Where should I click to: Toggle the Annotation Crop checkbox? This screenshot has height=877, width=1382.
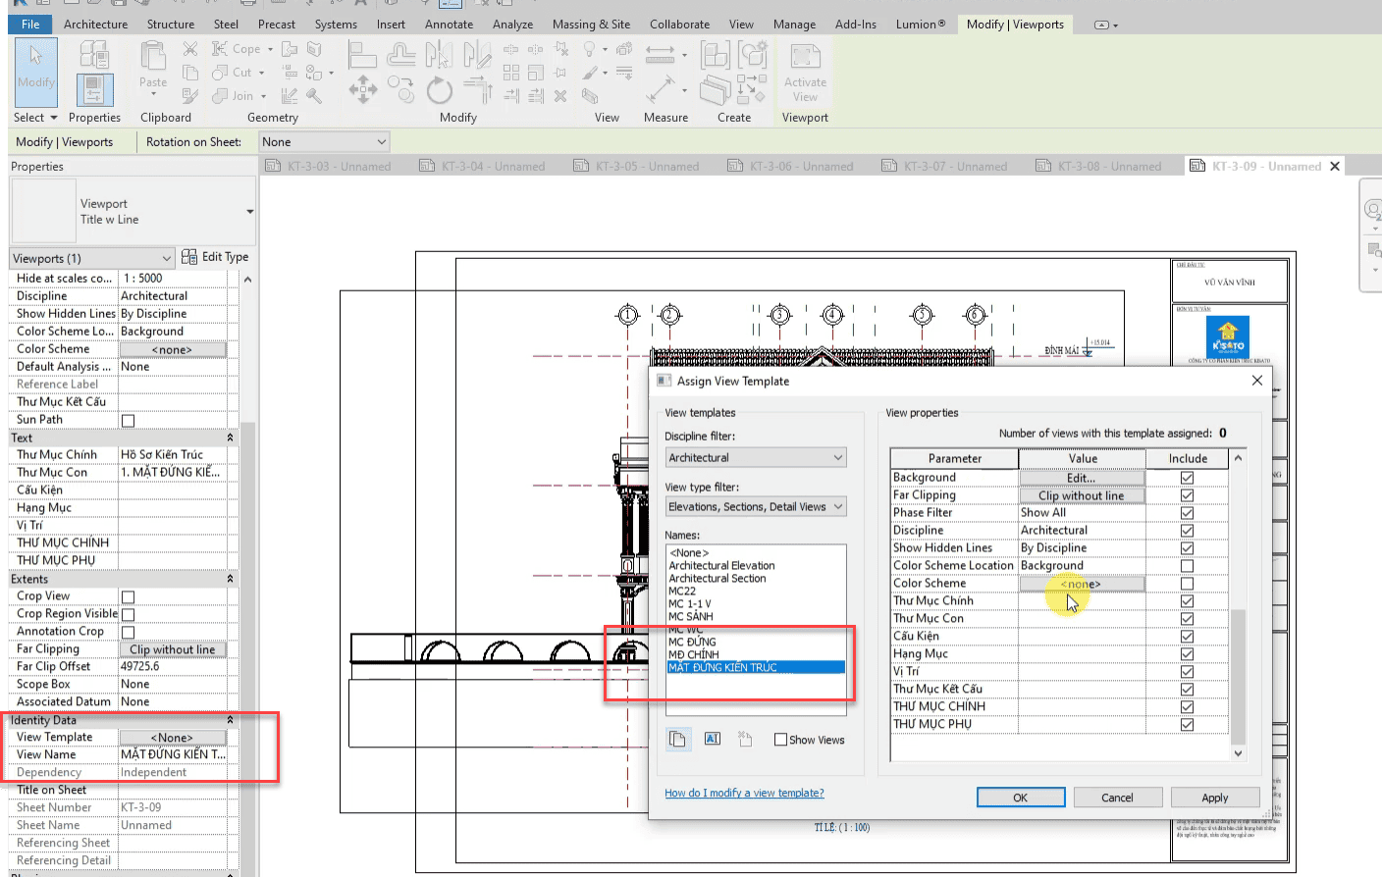coord(128,633)
